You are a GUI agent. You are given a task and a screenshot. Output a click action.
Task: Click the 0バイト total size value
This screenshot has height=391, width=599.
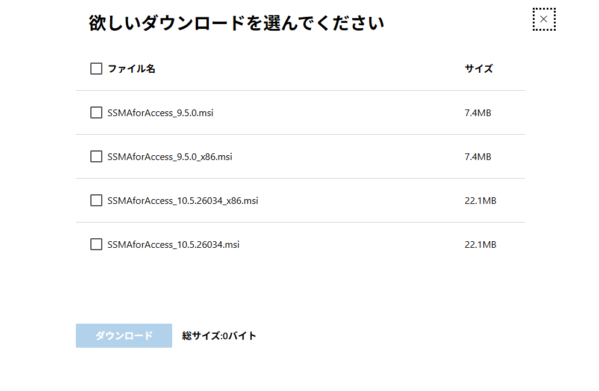click(240, 336)
